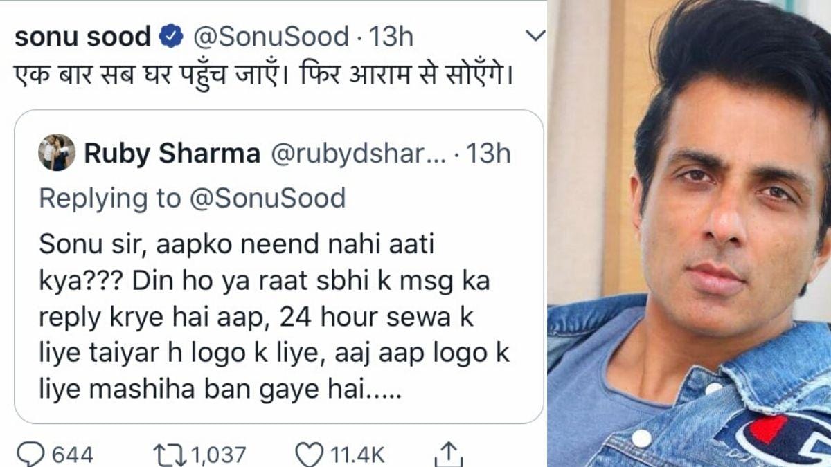This screenshot has width=831, height=467.
Task: Click the Ruby Sharma name
Action: 172,154
